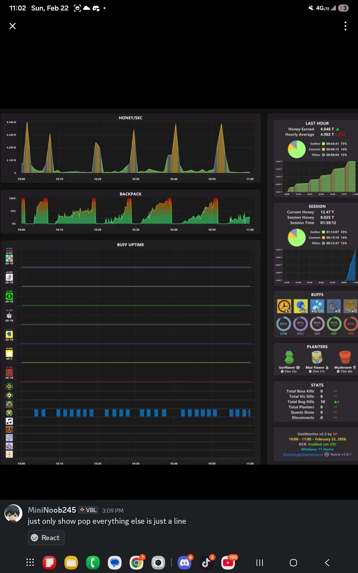Tap the Android back arrow
This screenshot has height=573, width=358.
tap(327, 563)
